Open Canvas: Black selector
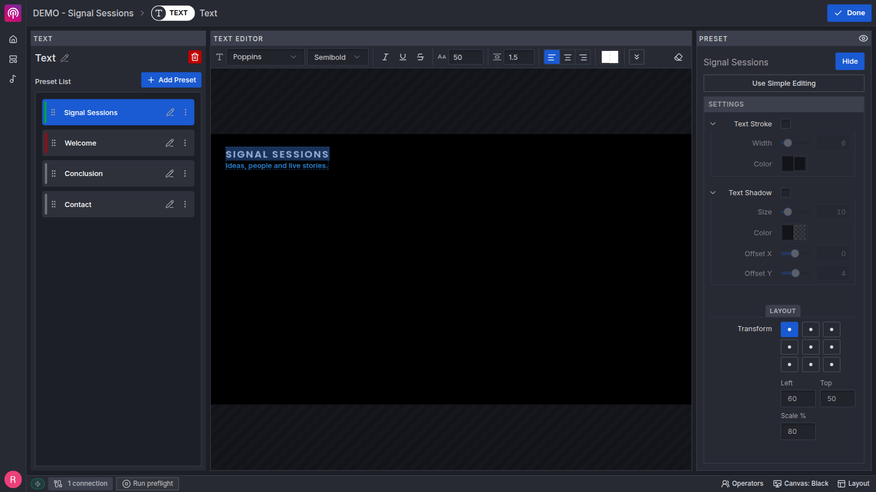 click(801, 484)
